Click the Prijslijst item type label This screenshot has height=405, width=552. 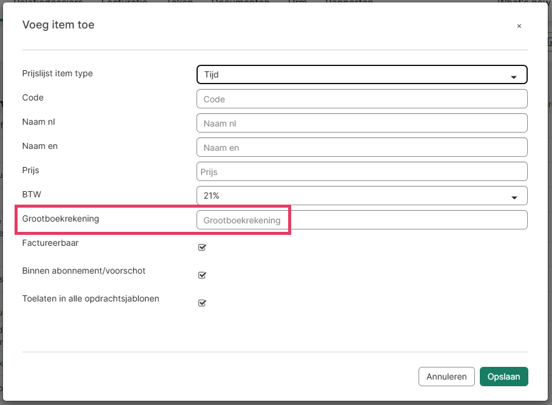click(58, 73)
